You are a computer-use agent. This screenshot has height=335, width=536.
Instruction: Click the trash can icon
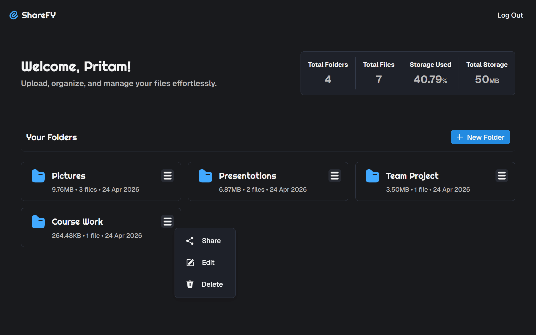tap(190, 284)
